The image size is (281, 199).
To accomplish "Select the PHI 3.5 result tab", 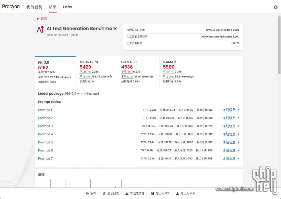I will (56, 72).
